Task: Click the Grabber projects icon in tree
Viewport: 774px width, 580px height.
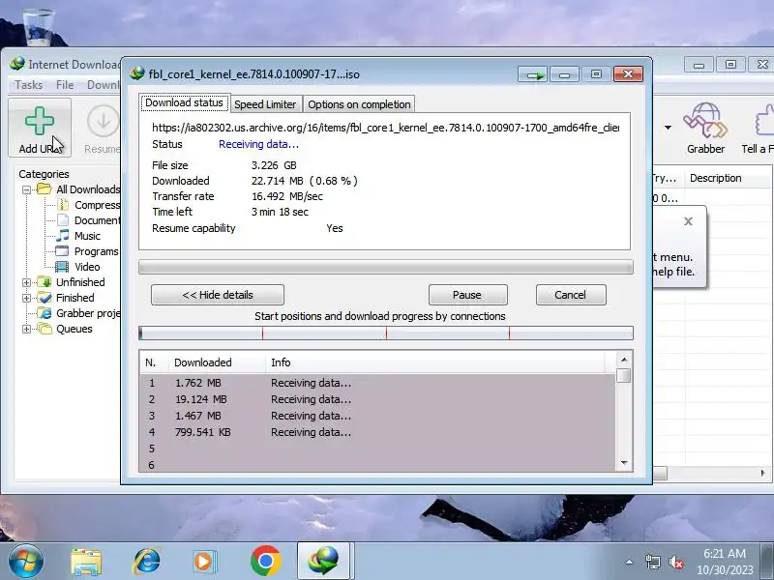Action: [45, 313]
